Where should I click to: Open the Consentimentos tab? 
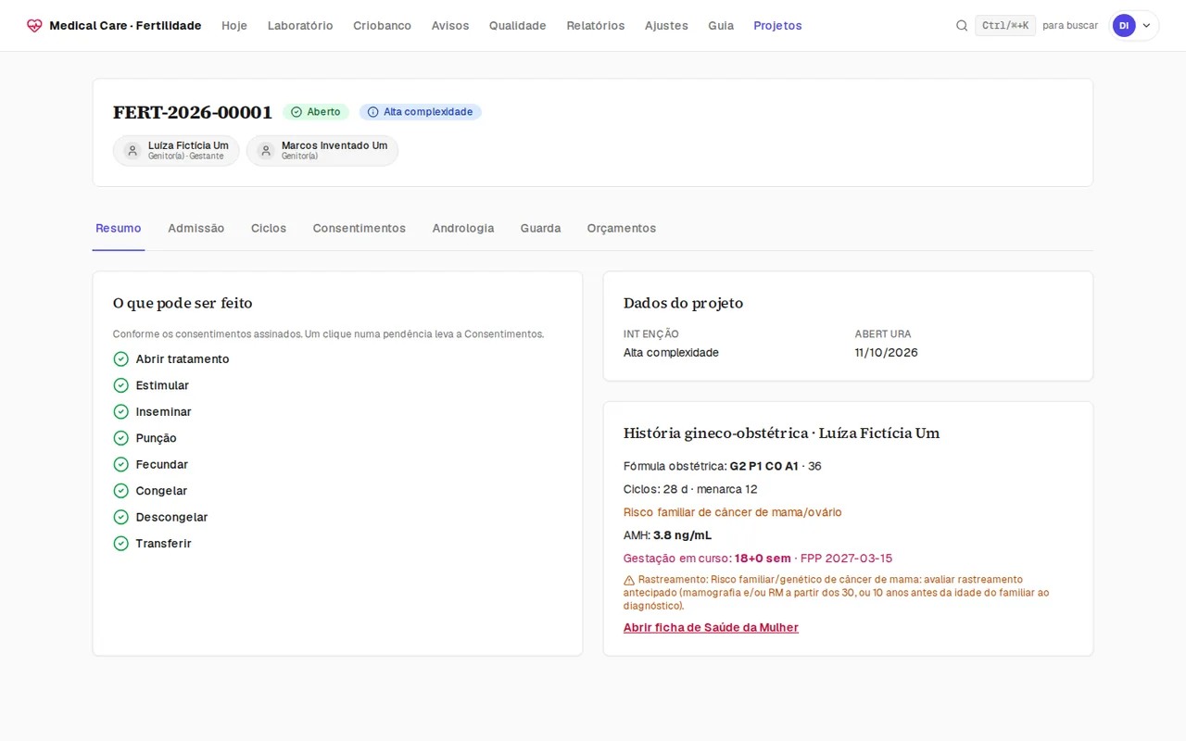click(x=360, y=229)
